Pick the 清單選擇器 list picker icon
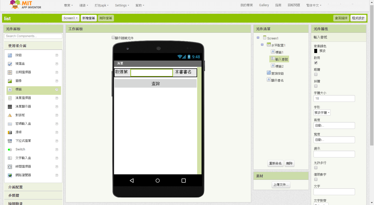The width and height of the screenshot is (374, 205). click(x=10, y=98)
